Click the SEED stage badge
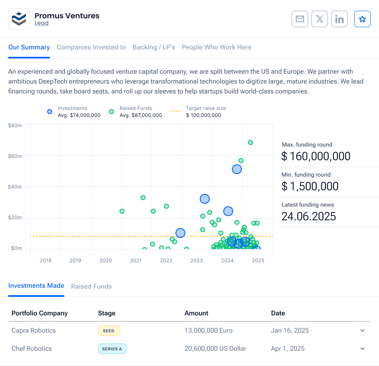 (x=109, y=331)
